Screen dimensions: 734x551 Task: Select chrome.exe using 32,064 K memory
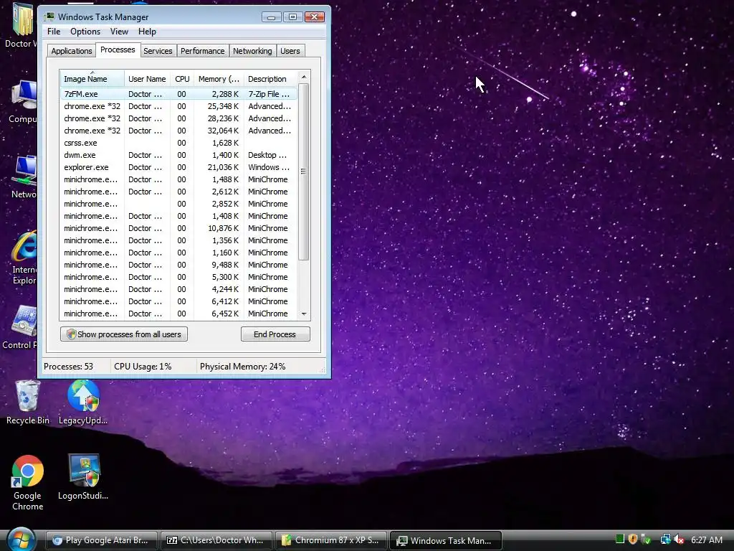178,131
